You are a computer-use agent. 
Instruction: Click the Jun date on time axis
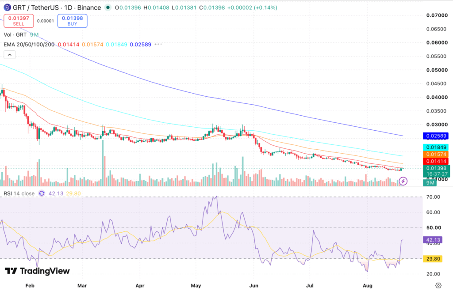click(x=253, y=286)
